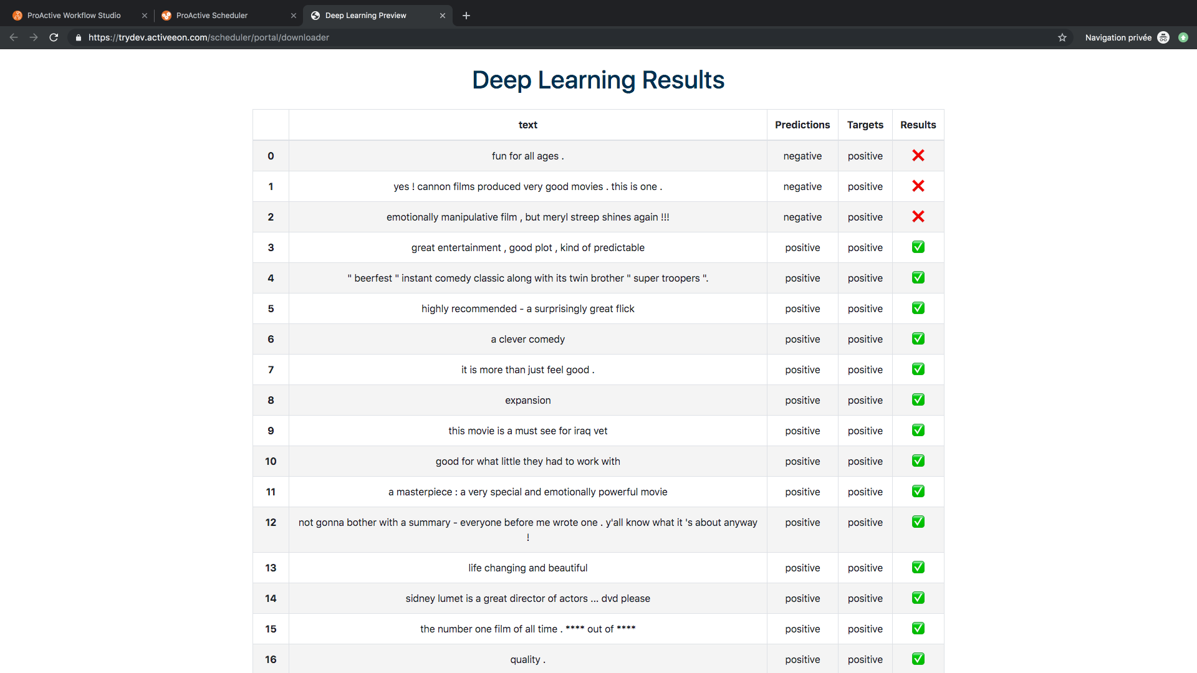Click the row index number 15
This screenshot has height=673, width=1197.
tap(271, 629)
